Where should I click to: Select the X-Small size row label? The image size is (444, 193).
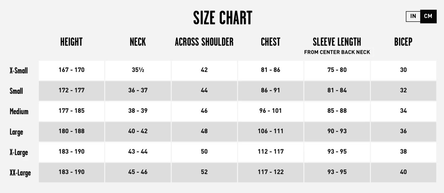(19, 70)
